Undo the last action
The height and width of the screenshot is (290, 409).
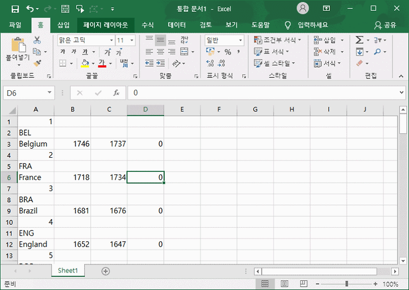pyautogui.click(x=30, y=9)
